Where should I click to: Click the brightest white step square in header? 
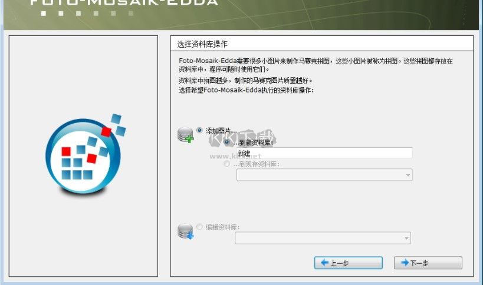44,14
